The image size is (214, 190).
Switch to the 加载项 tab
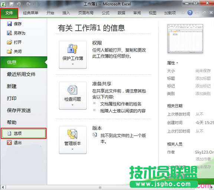click(x=170, y=13)
